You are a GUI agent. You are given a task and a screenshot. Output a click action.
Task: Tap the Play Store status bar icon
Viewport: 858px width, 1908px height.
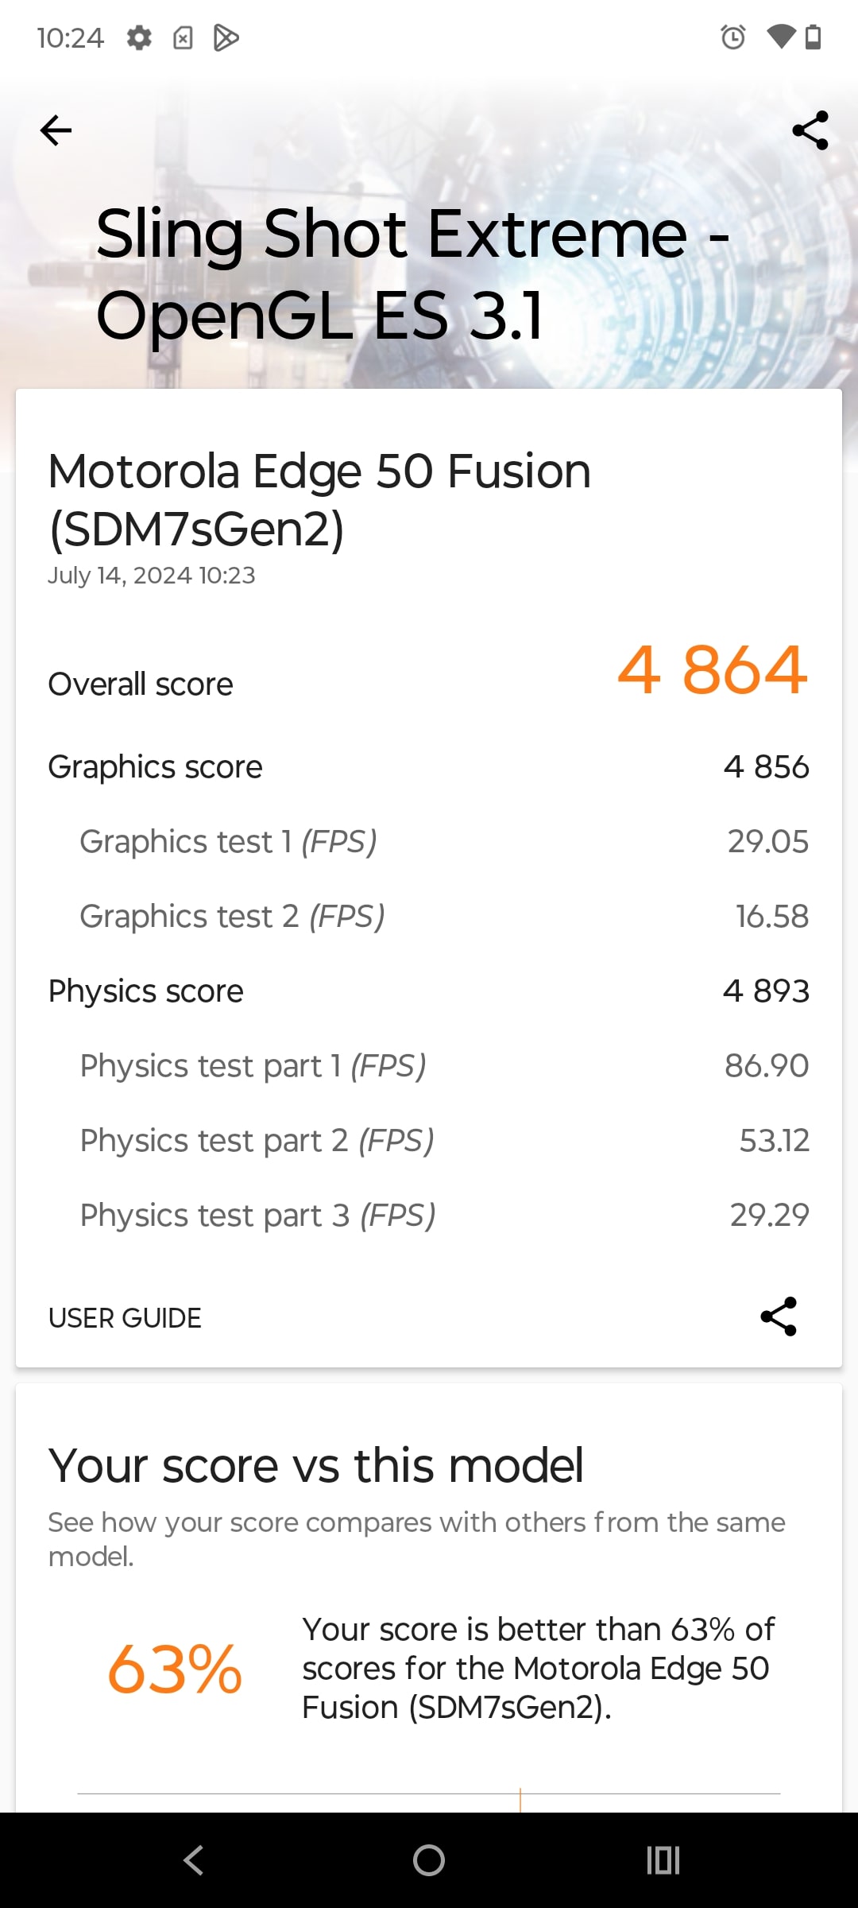coord(226,37)
